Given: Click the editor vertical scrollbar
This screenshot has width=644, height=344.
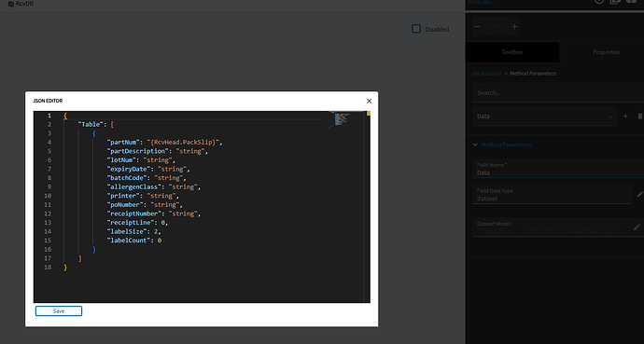Looking at the screenshot, I should click(x=367, y=207).
